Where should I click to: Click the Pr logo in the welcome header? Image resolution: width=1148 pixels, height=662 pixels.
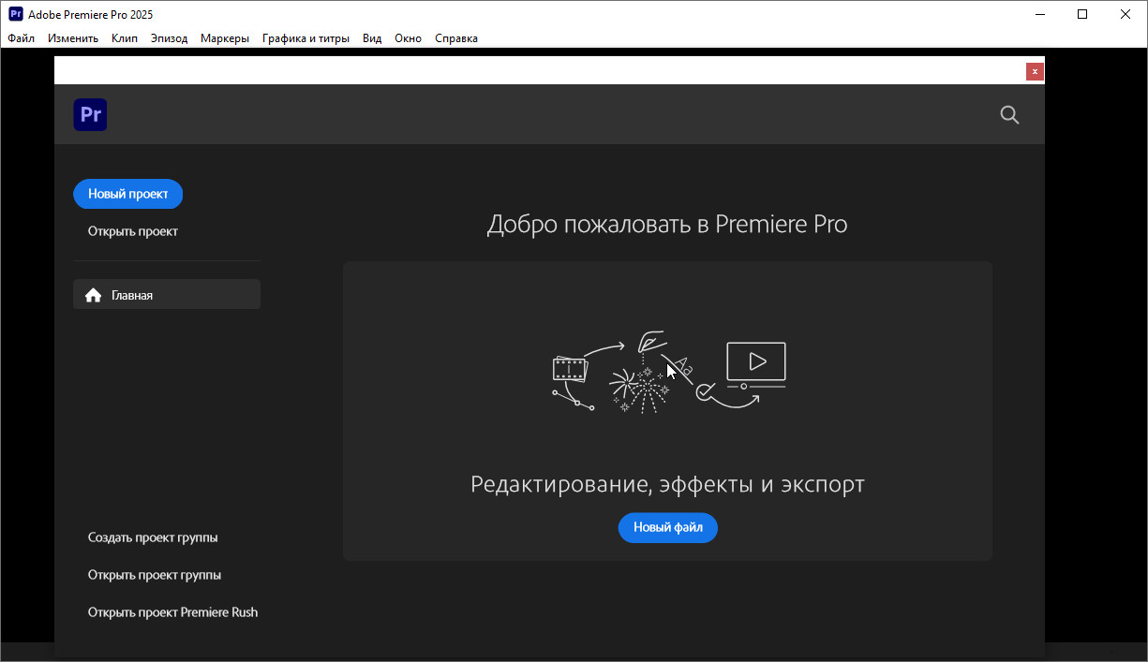point(90,114)
